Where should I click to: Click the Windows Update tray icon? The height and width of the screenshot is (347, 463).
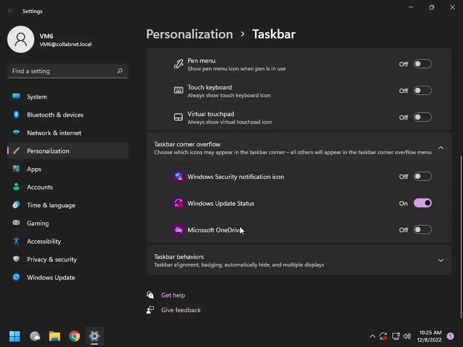(x=383, y=336)
